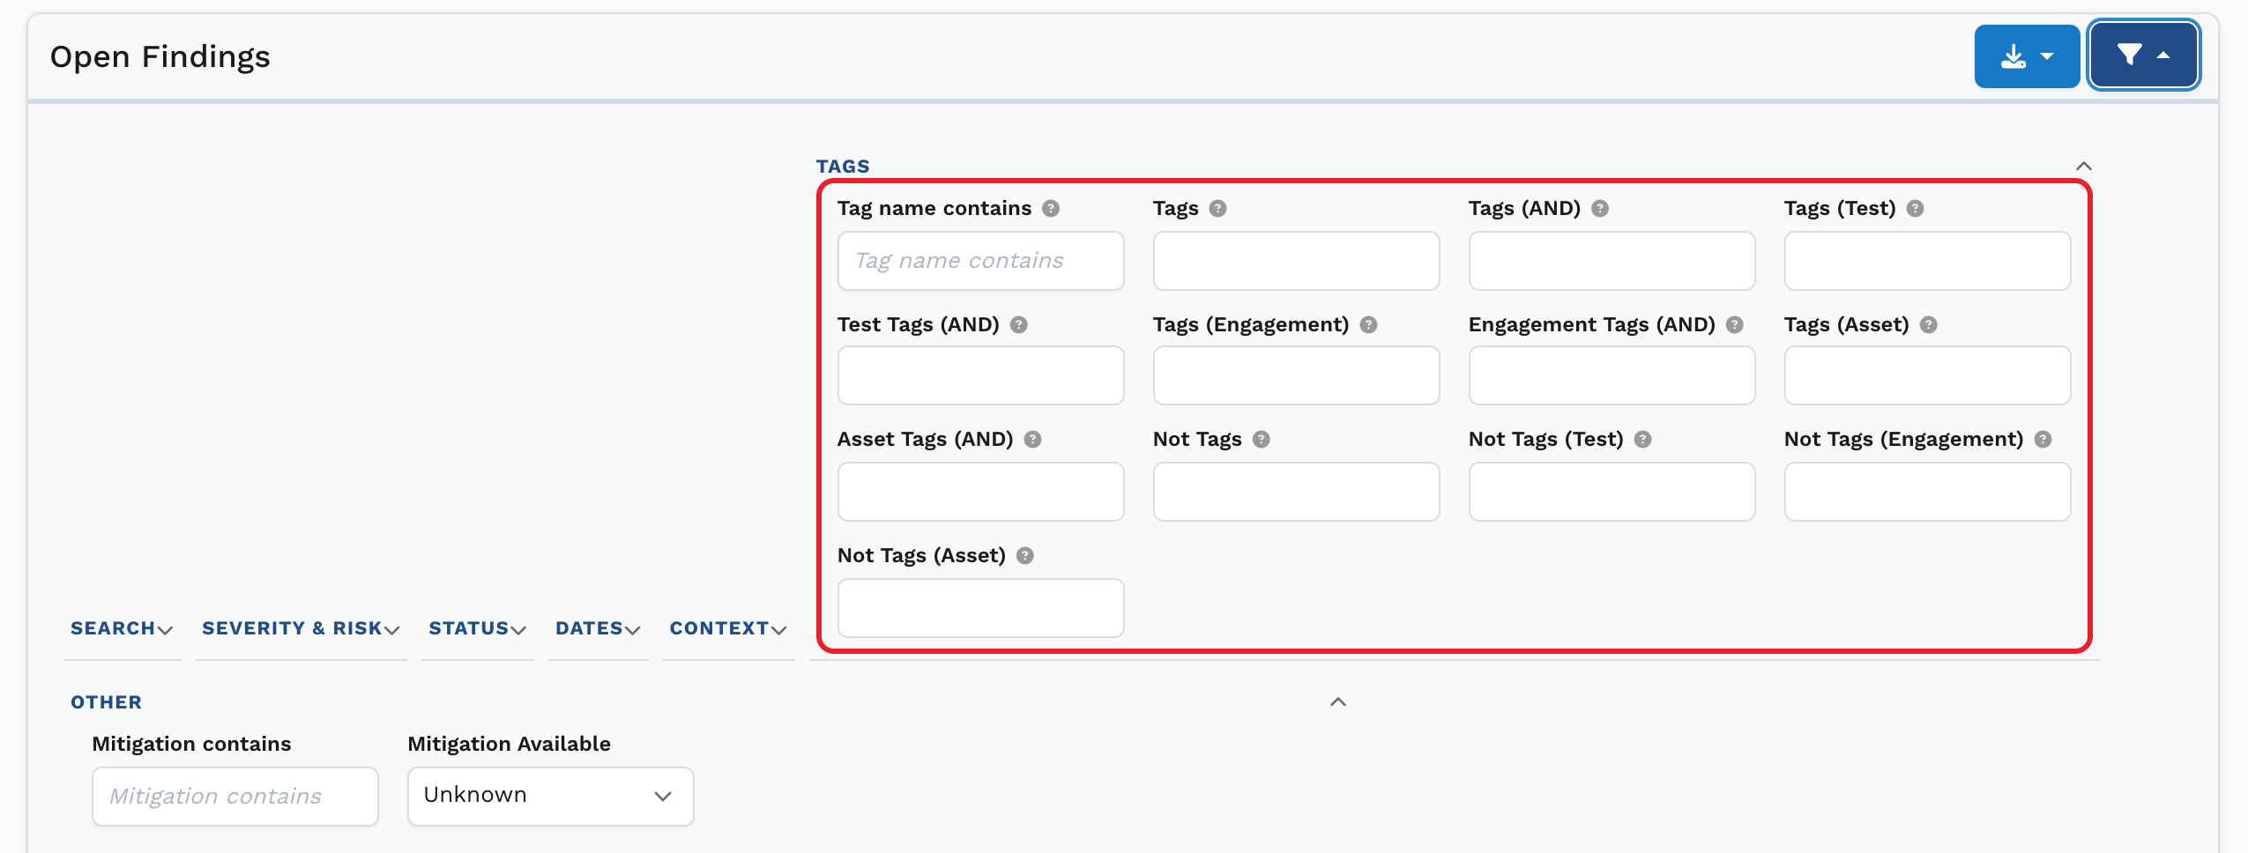
Task: Click help icon beside Asset Tags (AND)
Action: pos(1032,440)
